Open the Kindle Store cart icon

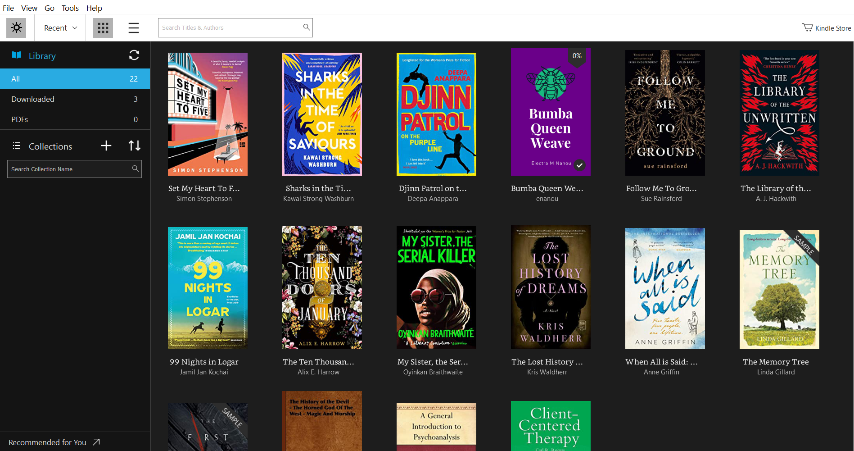click(807, 28)
